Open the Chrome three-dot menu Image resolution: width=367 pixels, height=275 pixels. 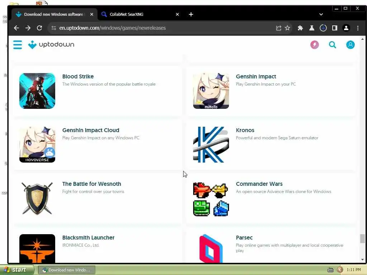coord(358,28)
